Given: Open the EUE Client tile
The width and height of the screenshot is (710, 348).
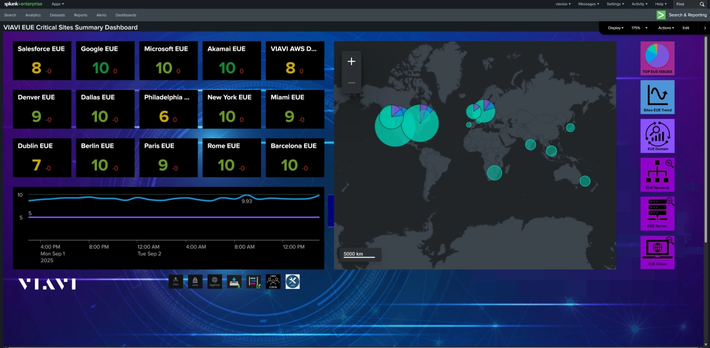Looking at the screenshot, I should tap(657, 252).
